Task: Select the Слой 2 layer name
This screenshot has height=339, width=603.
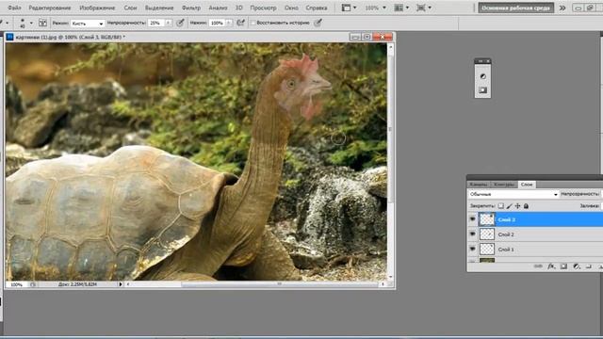Action: (x=506, y=234)
